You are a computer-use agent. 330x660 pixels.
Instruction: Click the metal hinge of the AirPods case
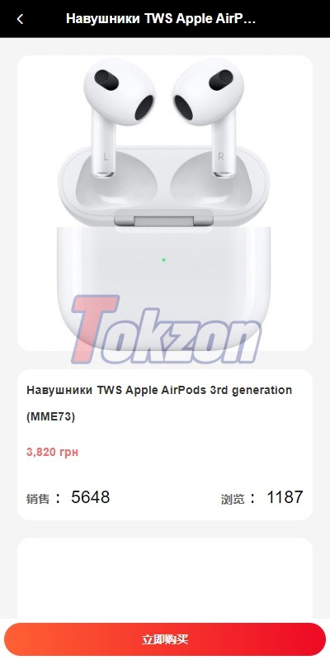coord(163,218)
